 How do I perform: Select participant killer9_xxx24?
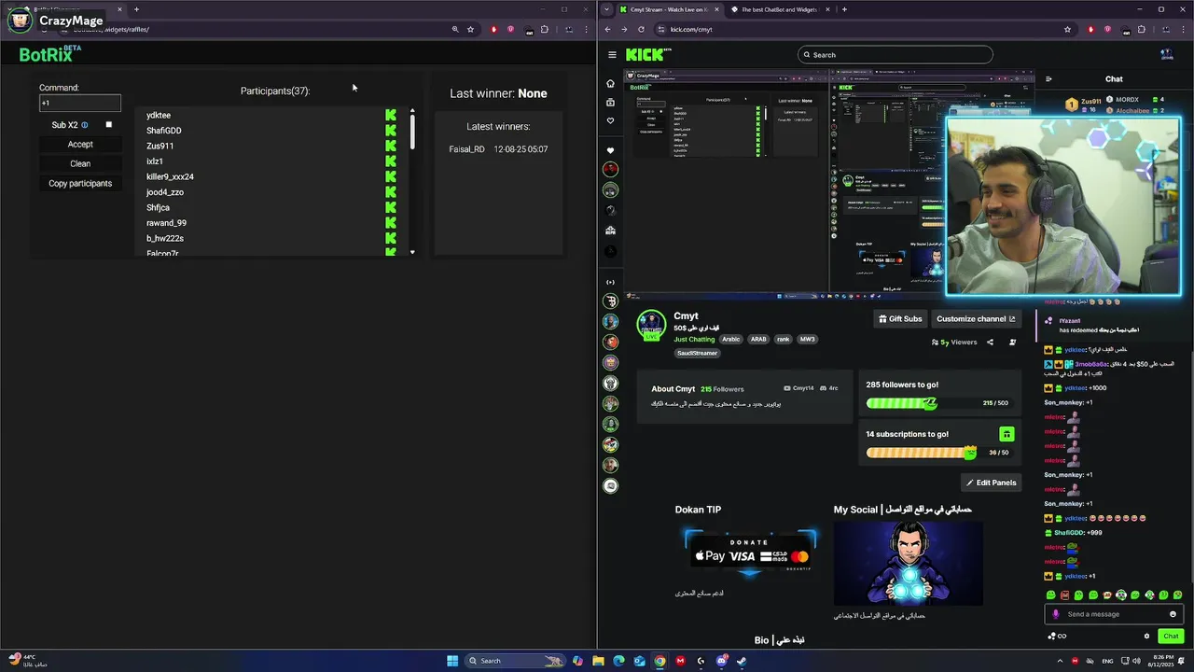tap(170, 176)
